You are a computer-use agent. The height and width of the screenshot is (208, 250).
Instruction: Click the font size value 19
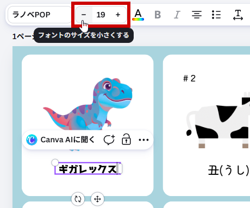(x=101, y=15)
